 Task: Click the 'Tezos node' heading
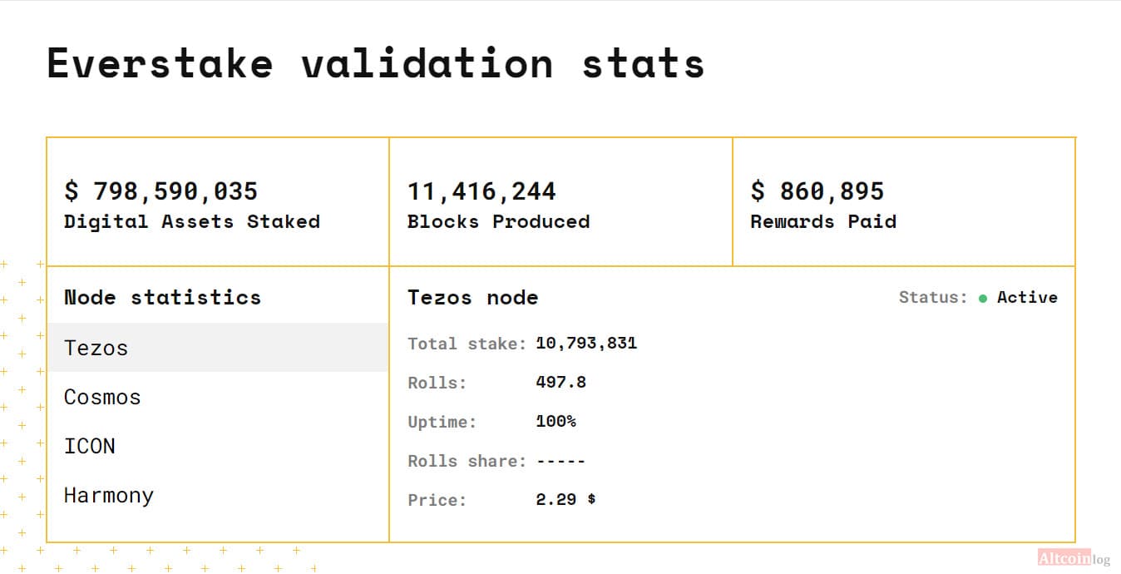point(473,297)
